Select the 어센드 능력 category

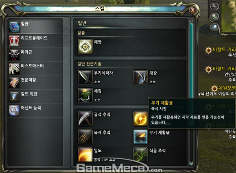click(35, 110)
